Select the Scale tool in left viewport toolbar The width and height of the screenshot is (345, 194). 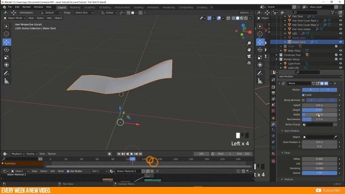[6, 58]
